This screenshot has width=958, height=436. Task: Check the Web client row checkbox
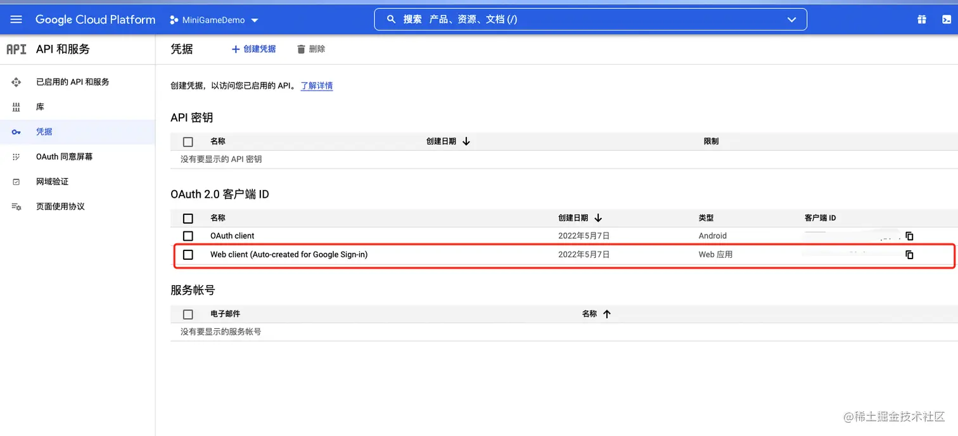click(x=188, y=255)
